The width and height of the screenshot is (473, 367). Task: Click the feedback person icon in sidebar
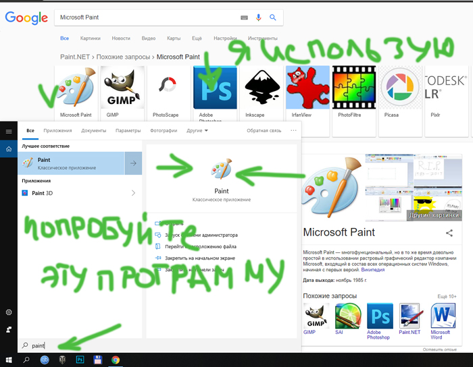tap(9, 330)
